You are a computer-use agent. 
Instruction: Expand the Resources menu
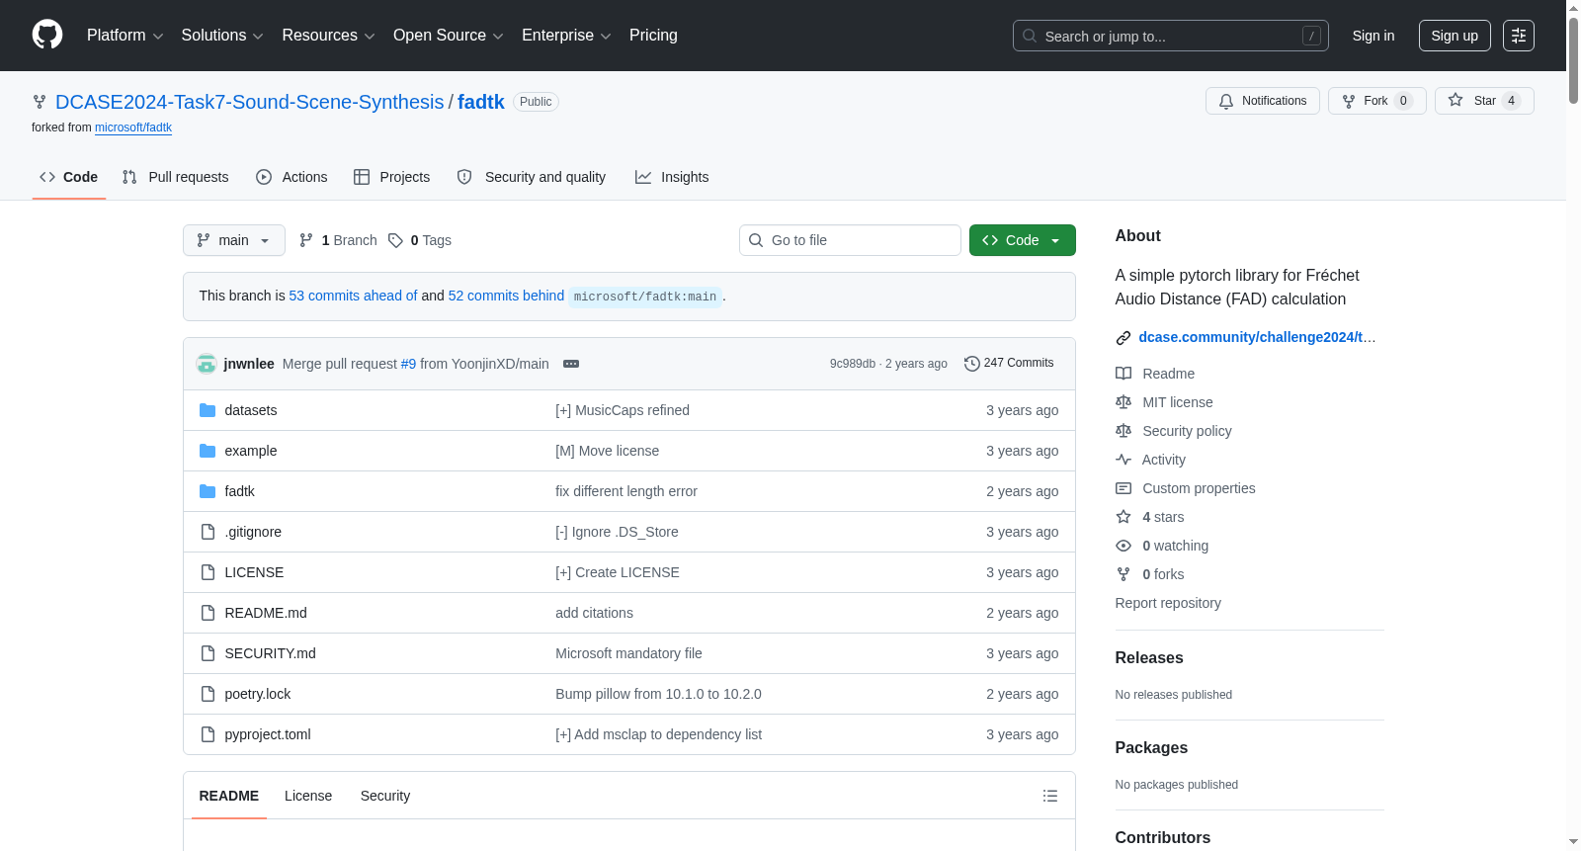coord(328,36)
